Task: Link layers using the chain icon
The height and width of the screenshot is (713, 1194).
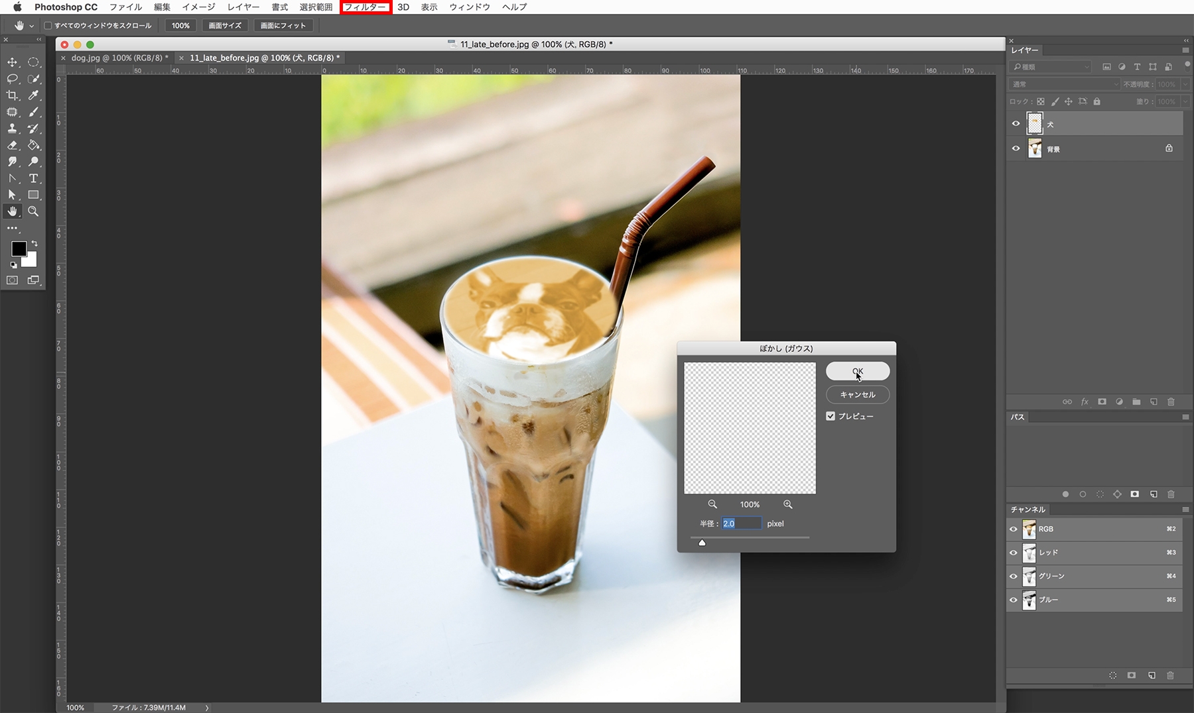Action: click(x=1067, y=402)
